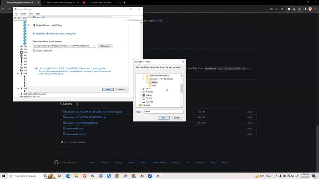The height and width of the screenshot is (179, 319).
Task: Click the Folder name input field
Action: [x=164, y=111]
